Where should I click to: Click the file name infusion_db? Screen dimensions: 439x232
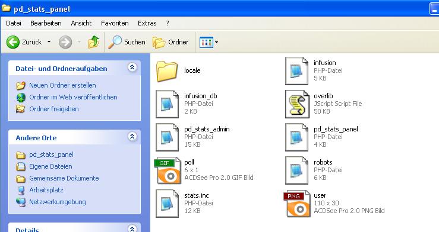[x=201, y=96]
